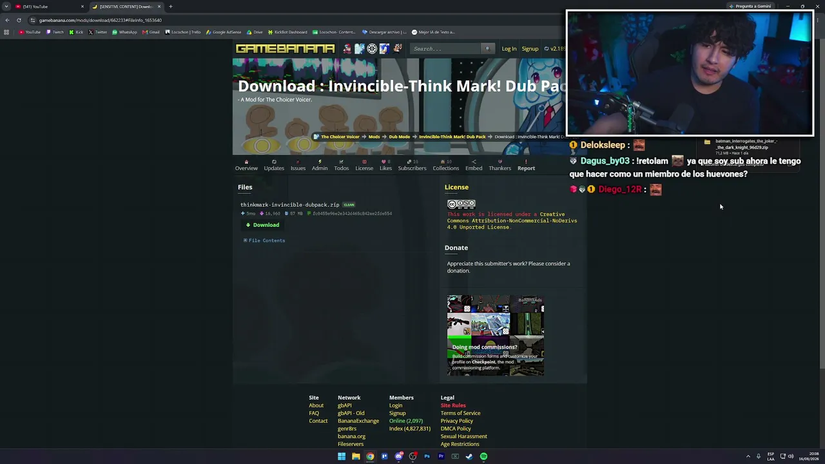This screenshot has height=464, width=825.
Task: Show hidden system tray icons
Action: click(748, 456)
